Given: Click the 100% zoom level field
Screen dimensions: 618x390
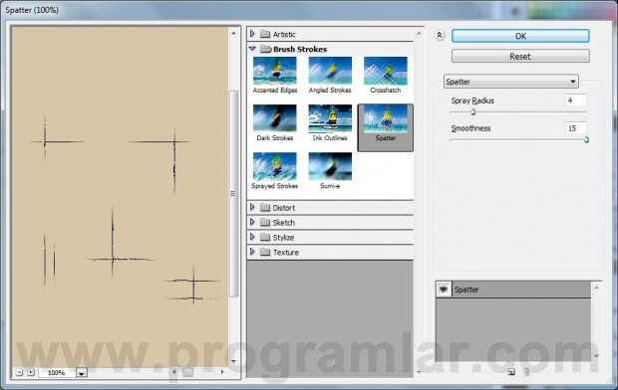Looking at the screenshot, I should 57,372.
